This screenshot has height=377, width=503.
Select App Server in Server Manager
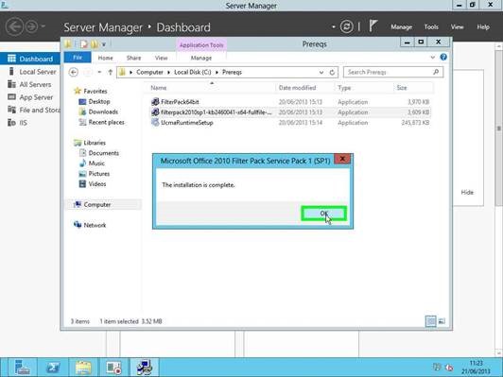point(30,97)
